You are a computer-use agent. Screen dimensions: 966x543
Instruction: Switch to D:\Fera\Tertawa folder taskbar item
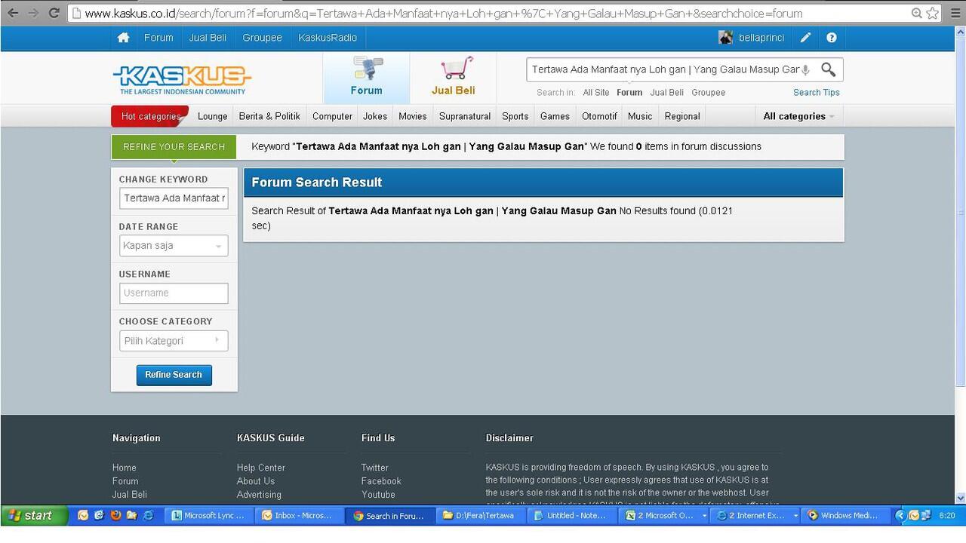[x=481, y=516]
